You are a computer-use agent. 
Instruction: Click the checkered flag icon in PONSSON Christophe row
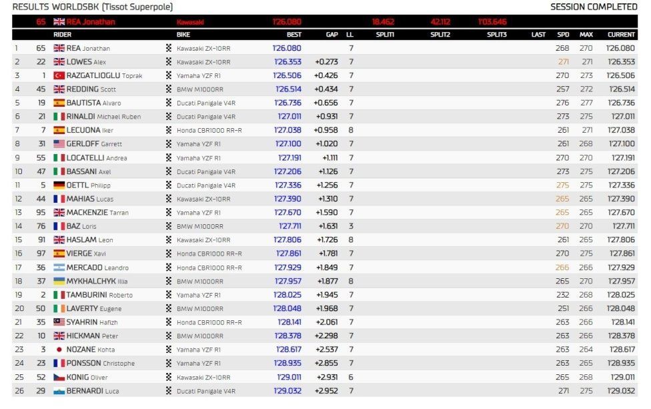tap(169, 364)
